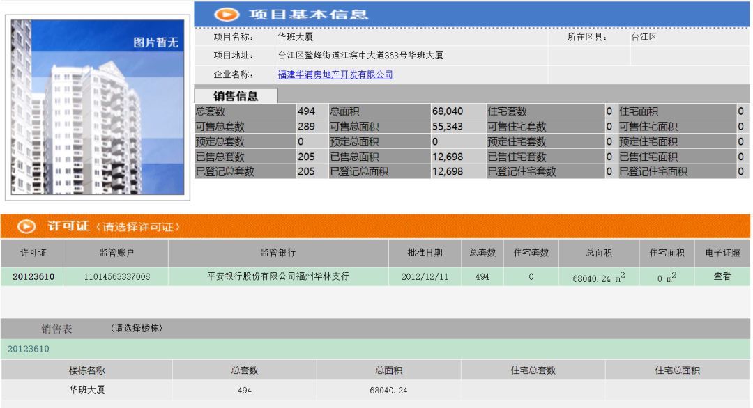Click the 电子证照 column header
The image size is (753, 408).
pyautogui.click(x=722, y=253)
